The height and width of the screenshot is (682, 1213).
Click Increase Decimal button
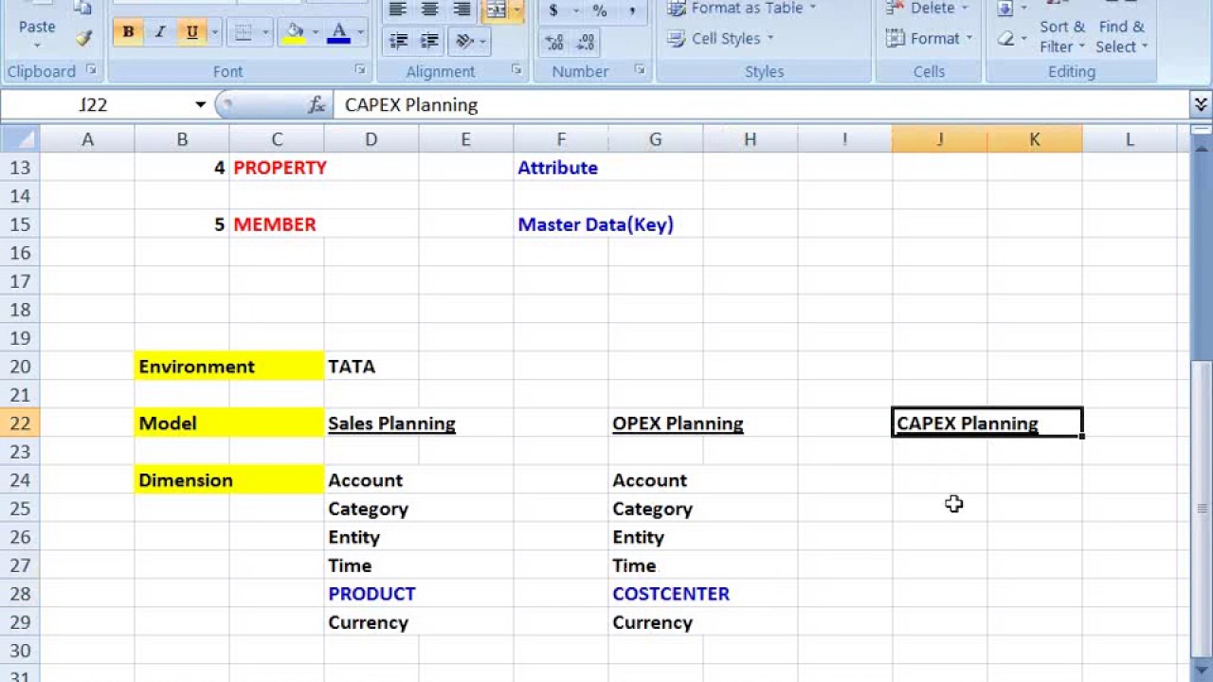coord(554,42)
